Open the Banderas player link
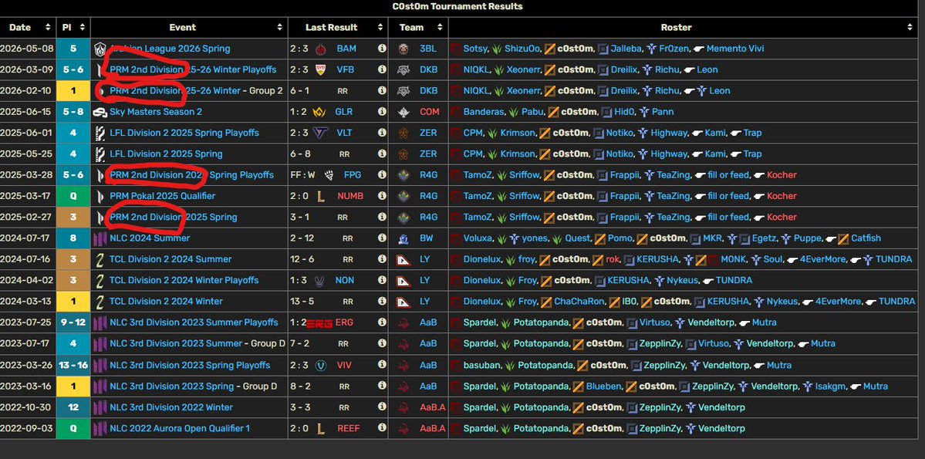 pos(483,112)
